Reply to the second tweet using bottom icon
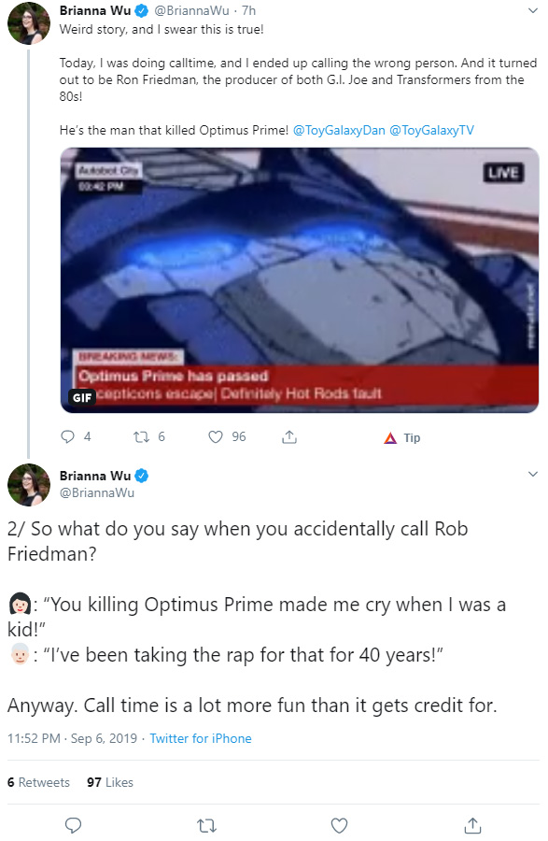 point(73,825)
